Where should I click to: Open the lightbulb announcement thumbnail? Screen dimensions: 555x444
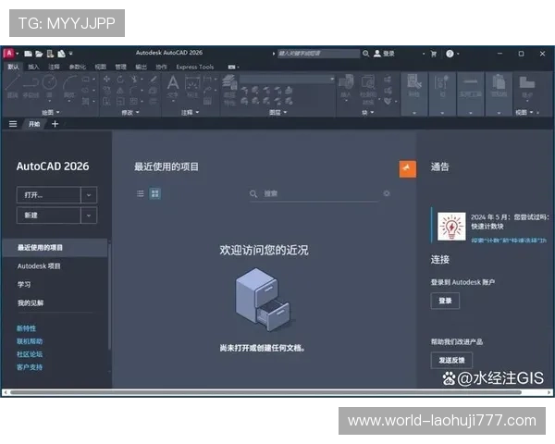click(x=451, y=227)
